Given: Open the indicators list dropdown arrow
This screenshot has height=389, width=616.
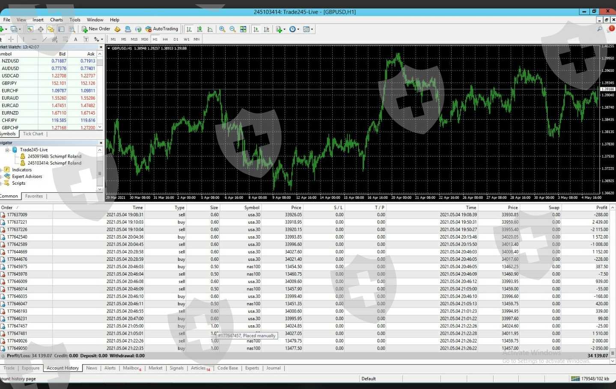Looking at the screenshot, I should click(x=284, y=29).
